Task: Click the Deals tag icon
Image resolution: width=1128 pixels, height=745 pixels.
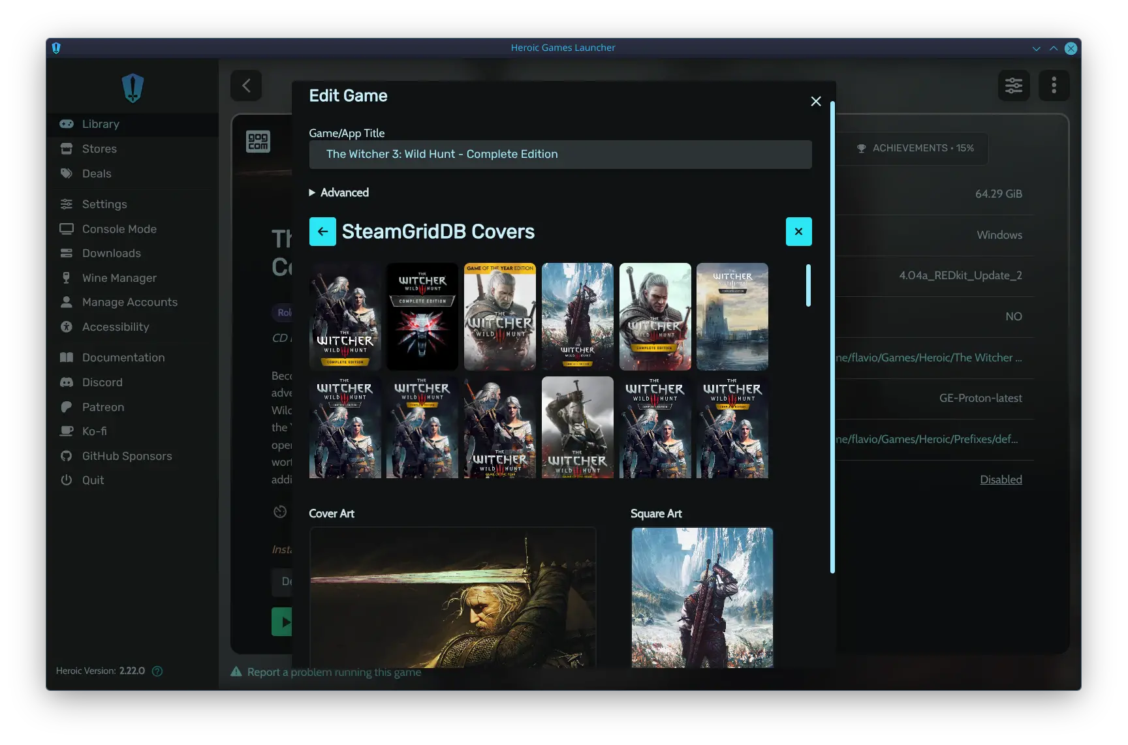Action: tap(67, 174)
